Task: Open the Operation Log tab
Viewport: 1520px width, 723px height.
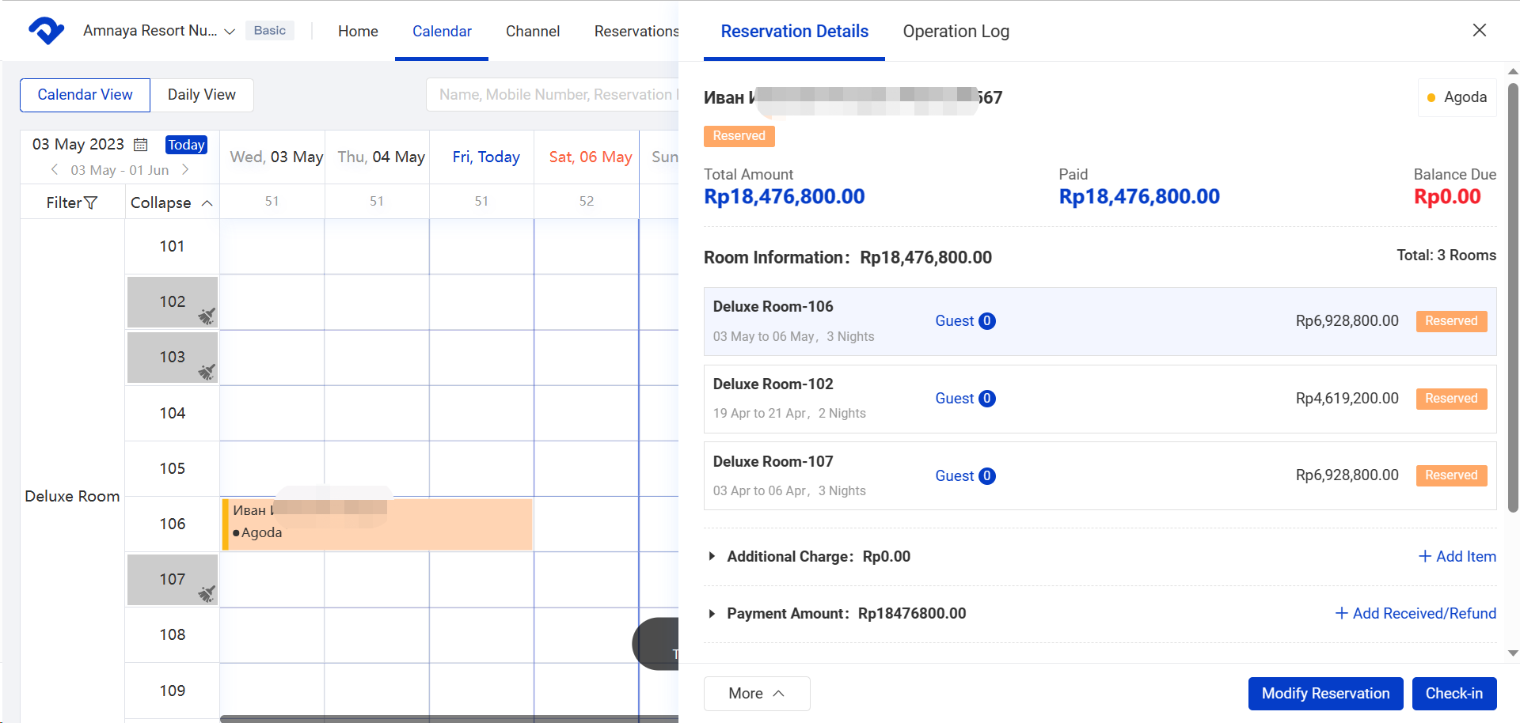Action: pyautogui.click(x=956, y=32)
